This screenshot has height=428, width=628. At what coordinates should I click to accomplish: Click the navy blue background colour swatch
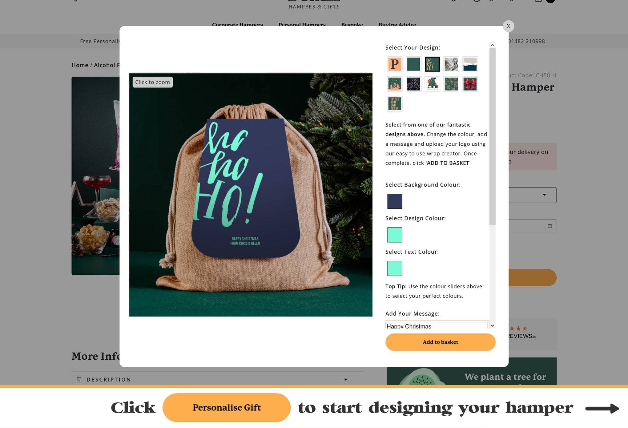395,201
